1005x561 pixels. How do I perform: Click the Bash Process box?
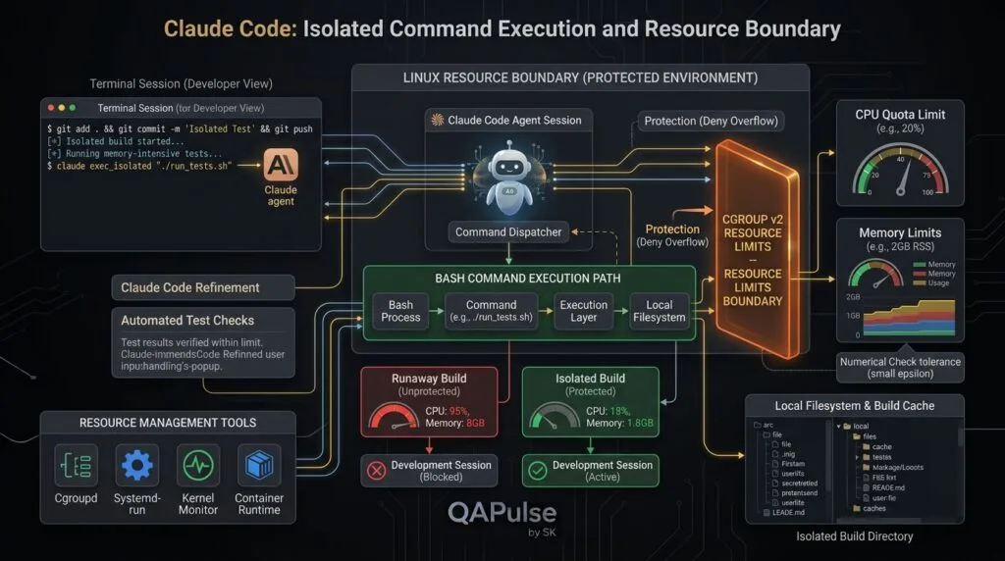pos(400,311)
